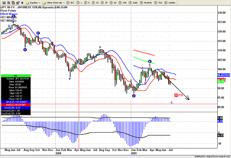Click the Elliott wave 2 marker

click(x=38, y=33)
